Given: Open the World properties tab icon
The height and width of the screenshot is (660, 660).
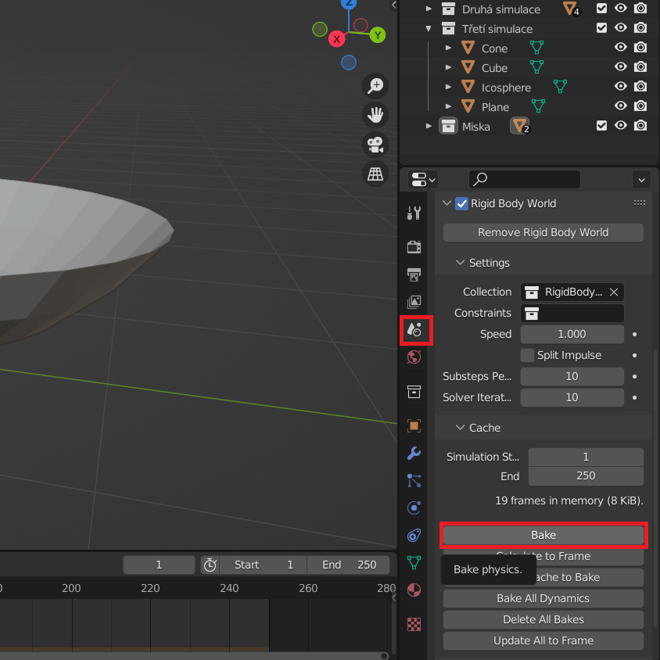Looking at the screenshot, I should [x=414, y=357].
